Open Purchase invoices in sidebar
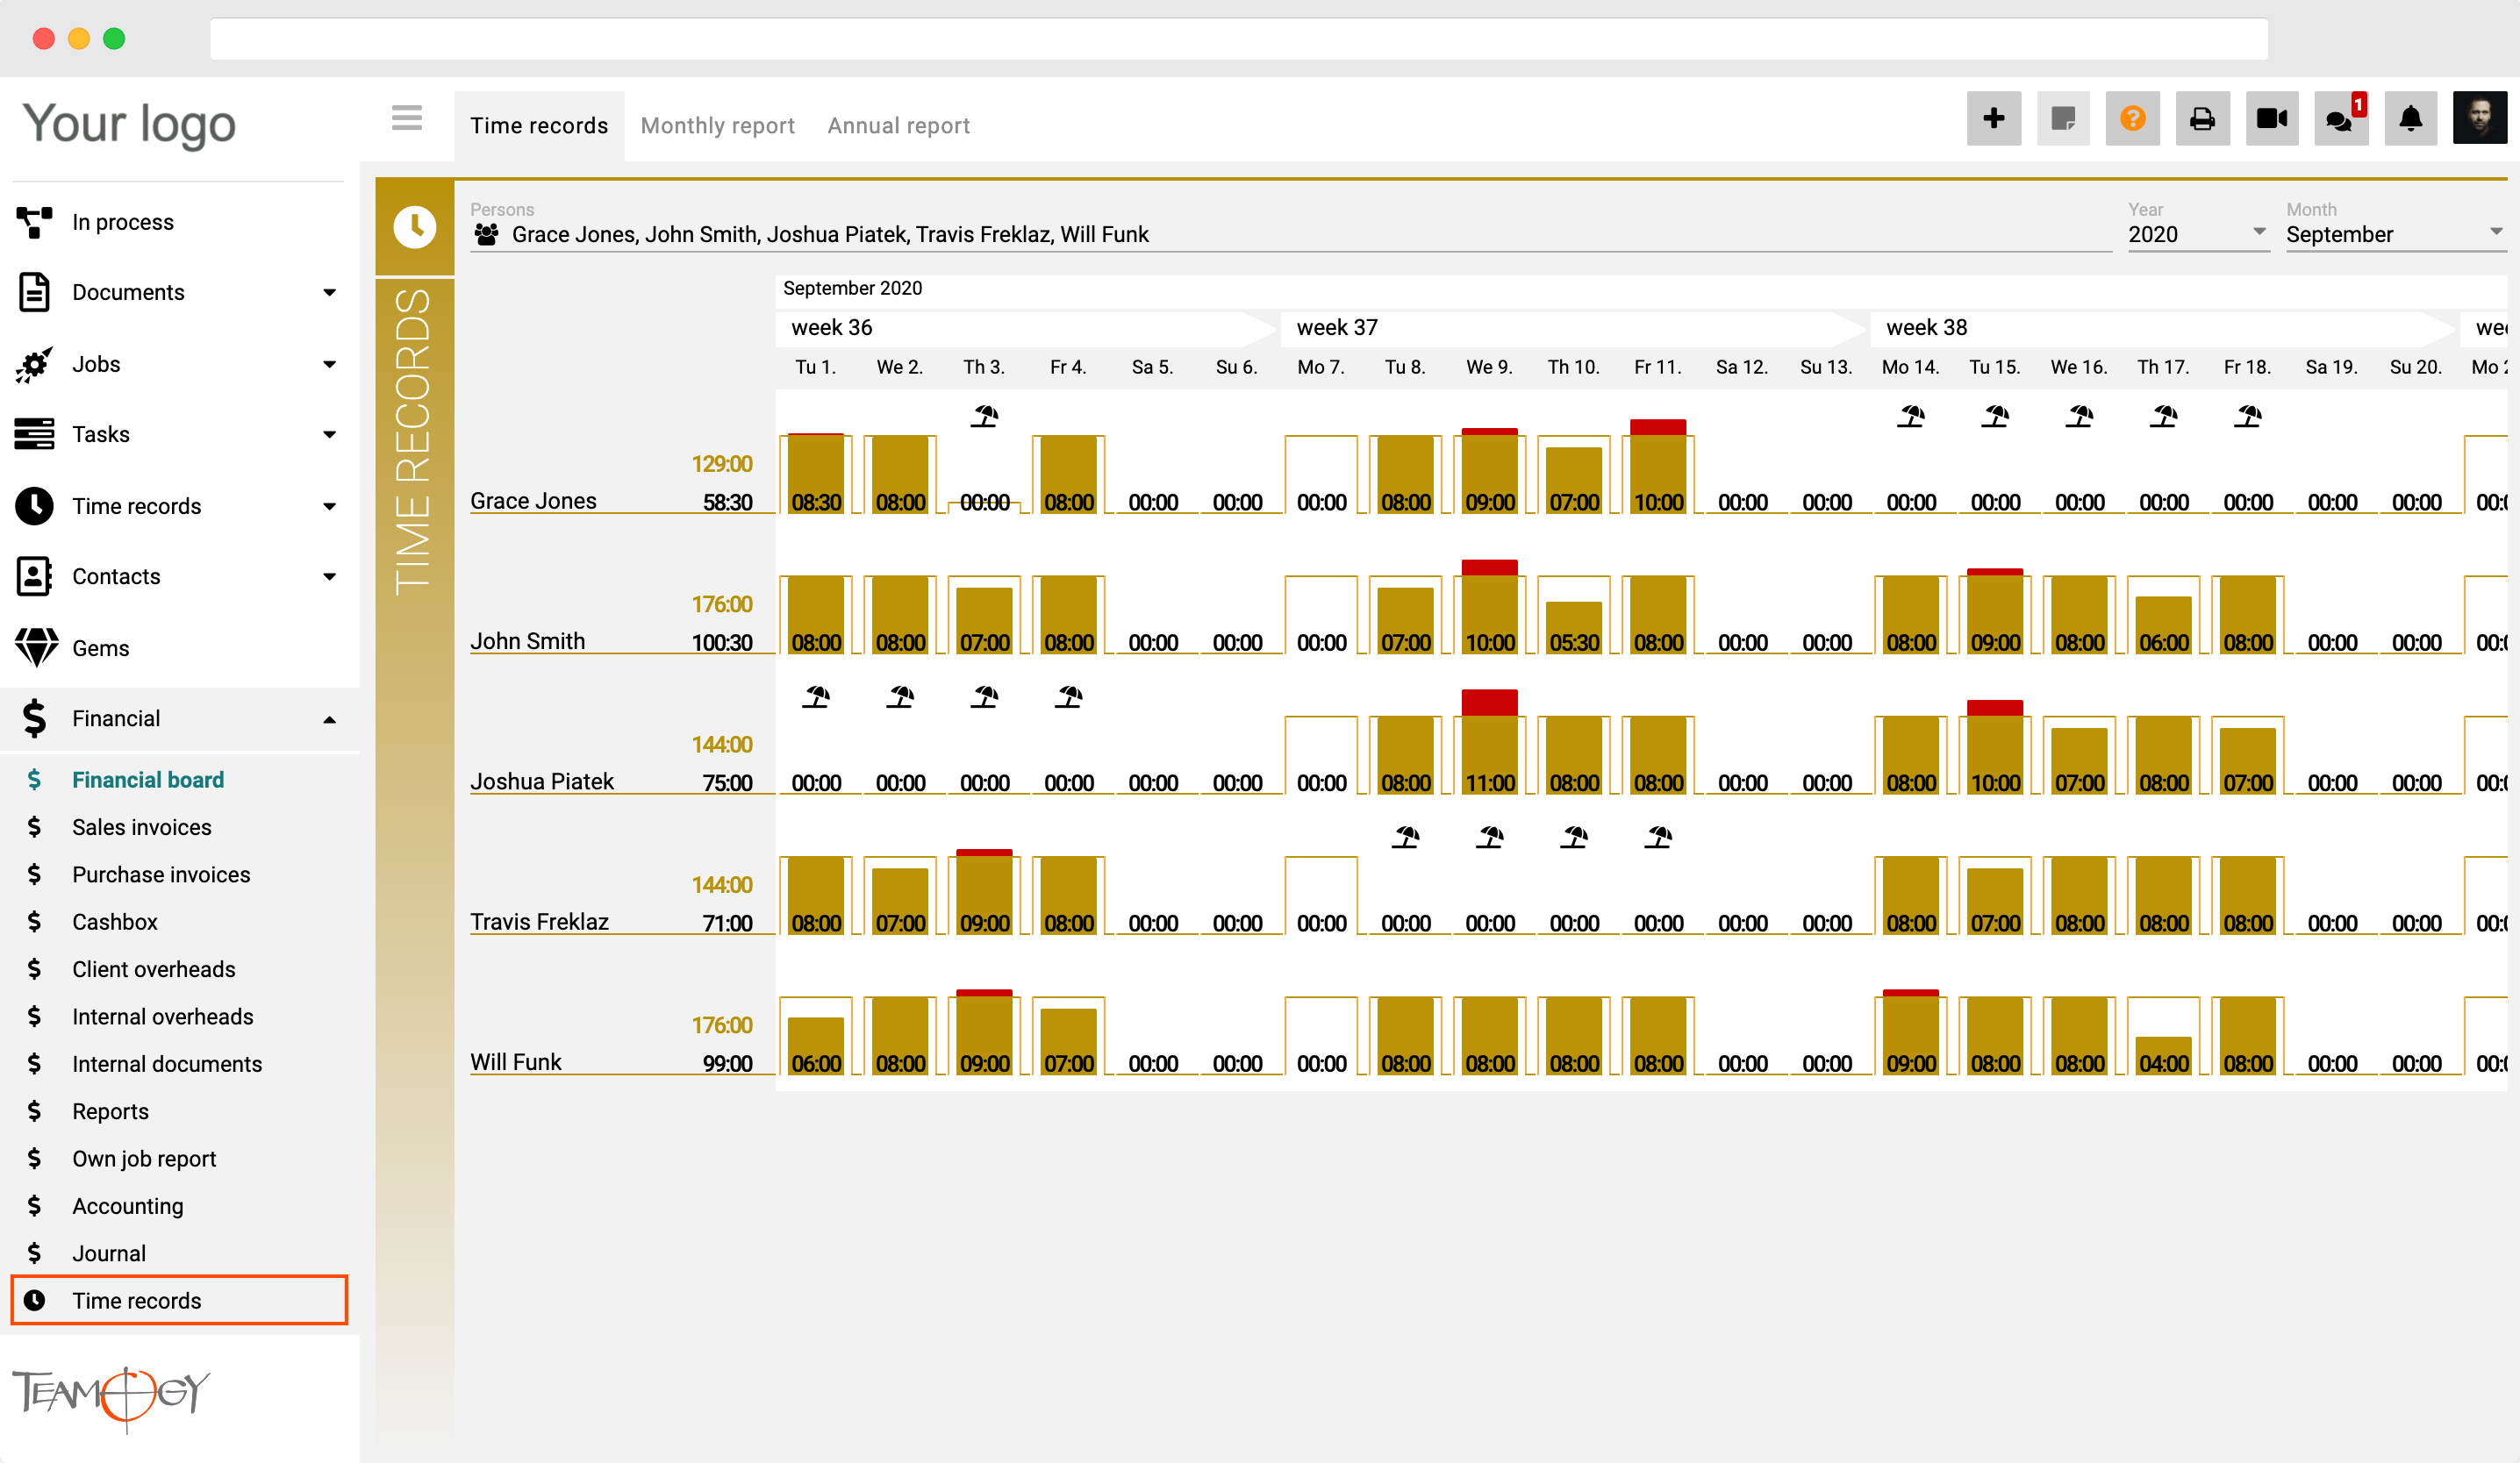 tap(161, 874)
